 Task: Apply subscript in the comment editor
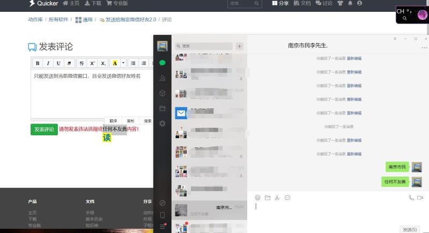(x=103, y=63)
